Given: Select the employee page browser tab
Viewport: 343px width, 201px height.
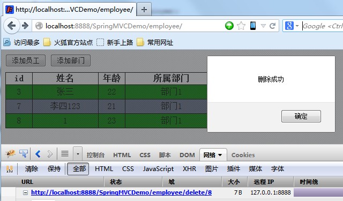Looking at the screenshot, I should pos(70,10).
